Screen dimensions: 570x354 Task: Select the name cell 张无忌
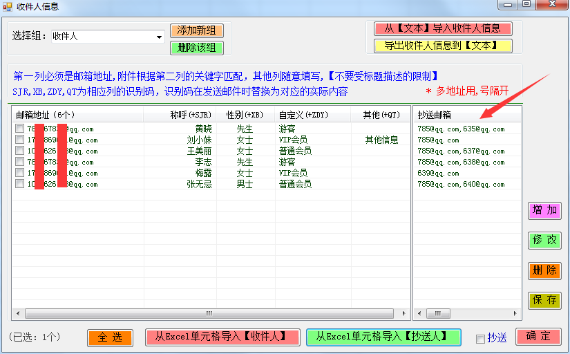tap(199, 184)
